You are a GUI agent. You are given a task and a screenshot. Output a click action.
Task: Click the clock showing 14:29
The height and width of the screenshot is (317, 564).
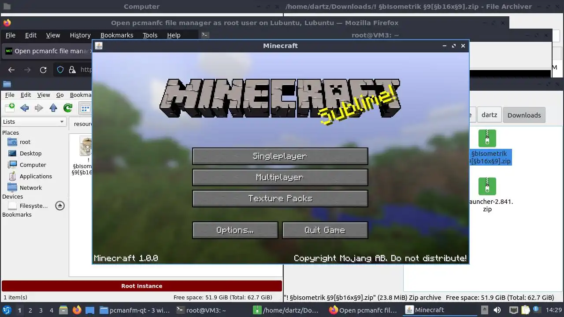554,310
